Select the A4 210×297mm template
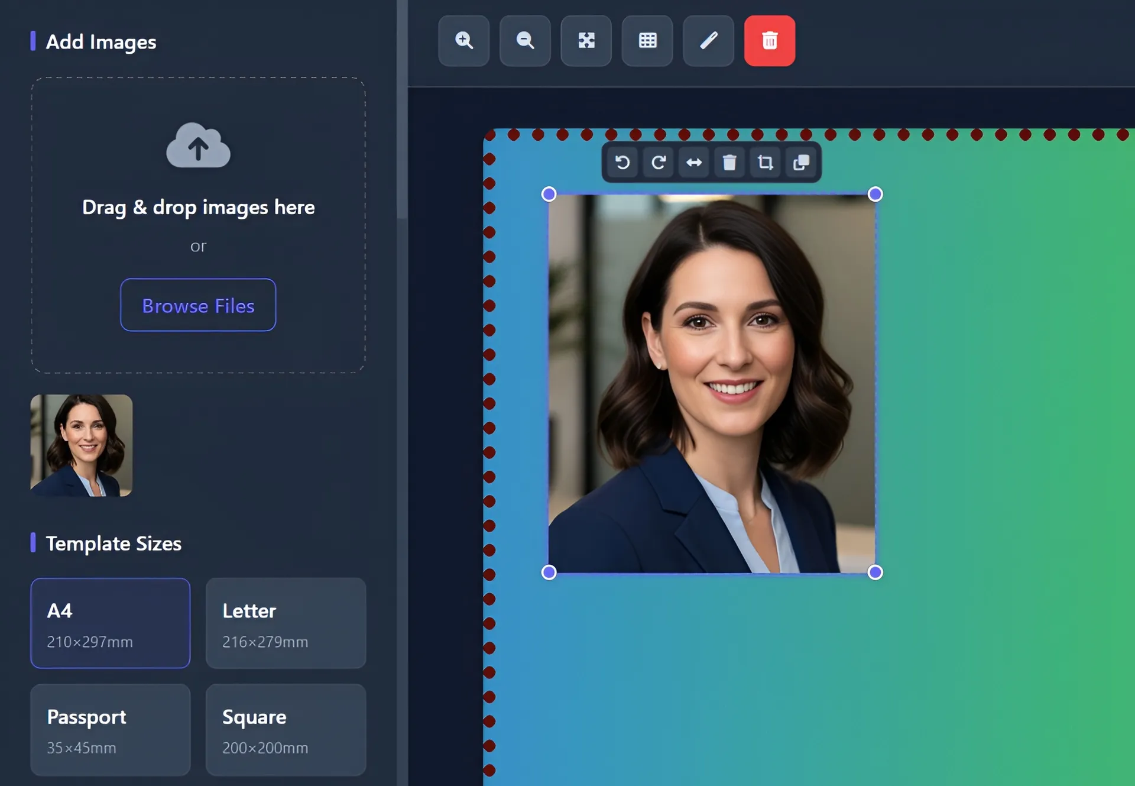This screenshot has width=1135, height=786. point(110,623)
